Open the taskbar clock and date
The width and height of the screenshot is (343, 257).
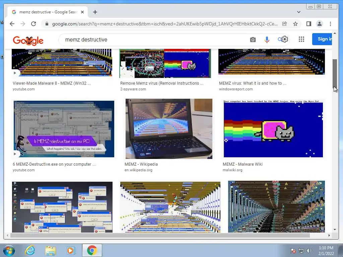coord(326,251)
